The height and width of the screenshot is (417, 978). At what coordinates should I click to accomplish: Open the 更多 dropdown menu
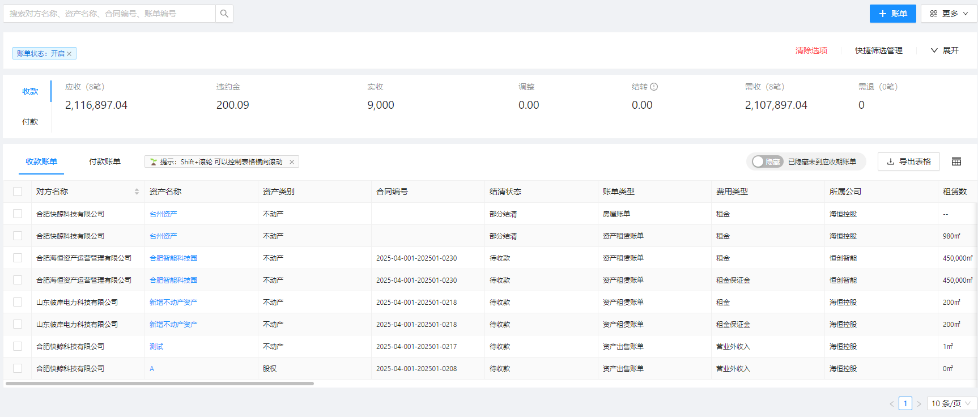click(949, 14)
